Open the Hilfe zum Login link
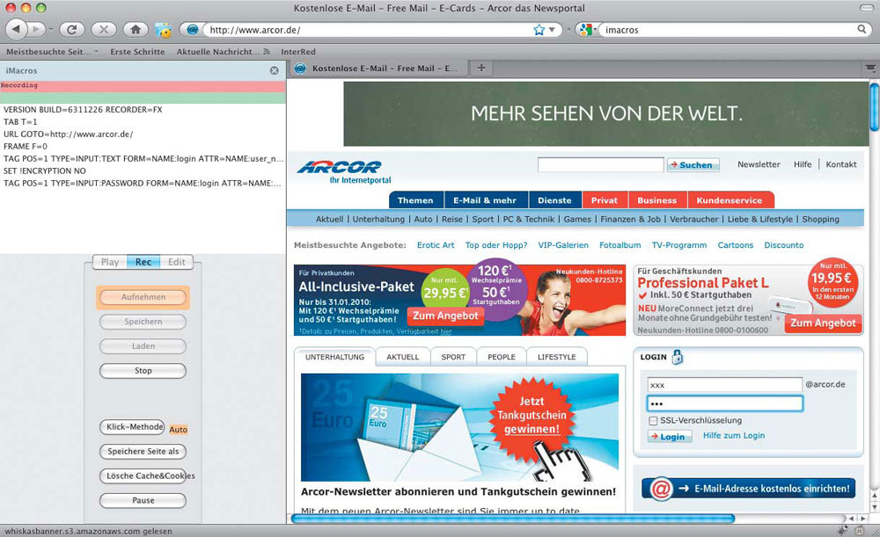 (734, 436)
